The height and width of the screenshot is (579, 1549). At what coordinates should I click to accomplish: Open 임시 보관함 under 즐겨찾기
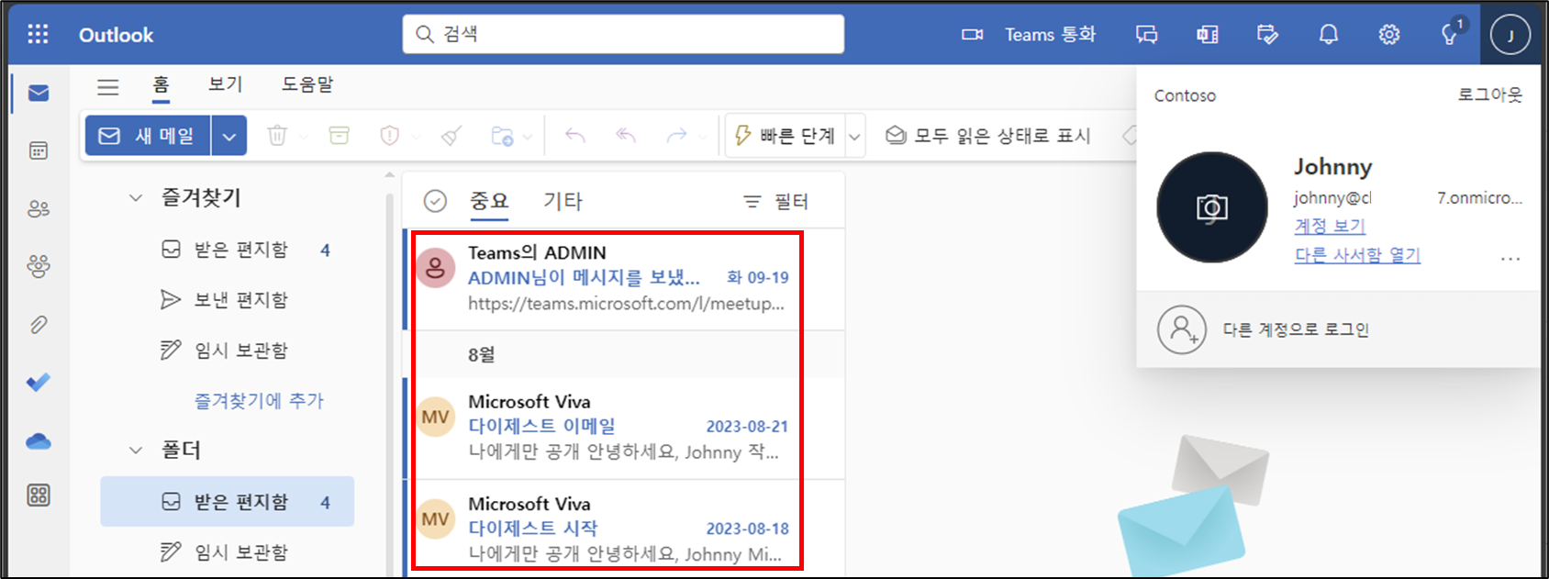click(x=228, y=351)
